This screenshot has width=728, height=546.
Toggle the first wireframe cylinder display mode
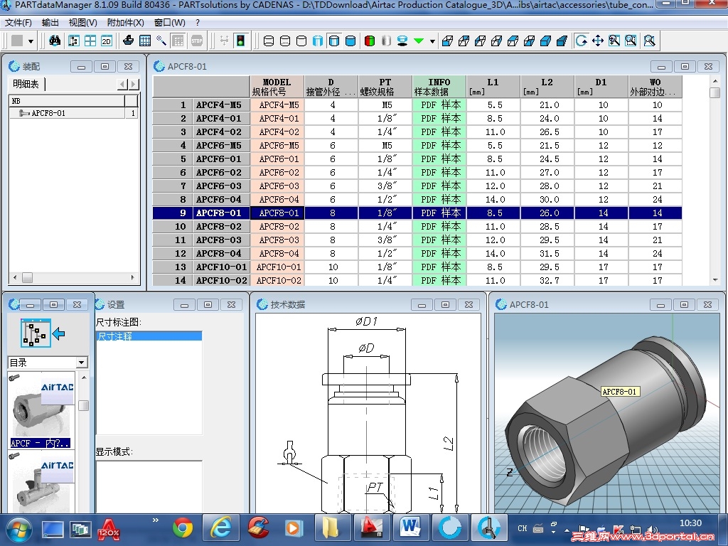[x=269, y=41]
